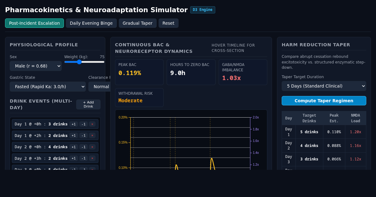Screen dimensions: 376x197
Task: Click the GABA/NMDA imbalance value 1.03x
Action: coord(232,78)
